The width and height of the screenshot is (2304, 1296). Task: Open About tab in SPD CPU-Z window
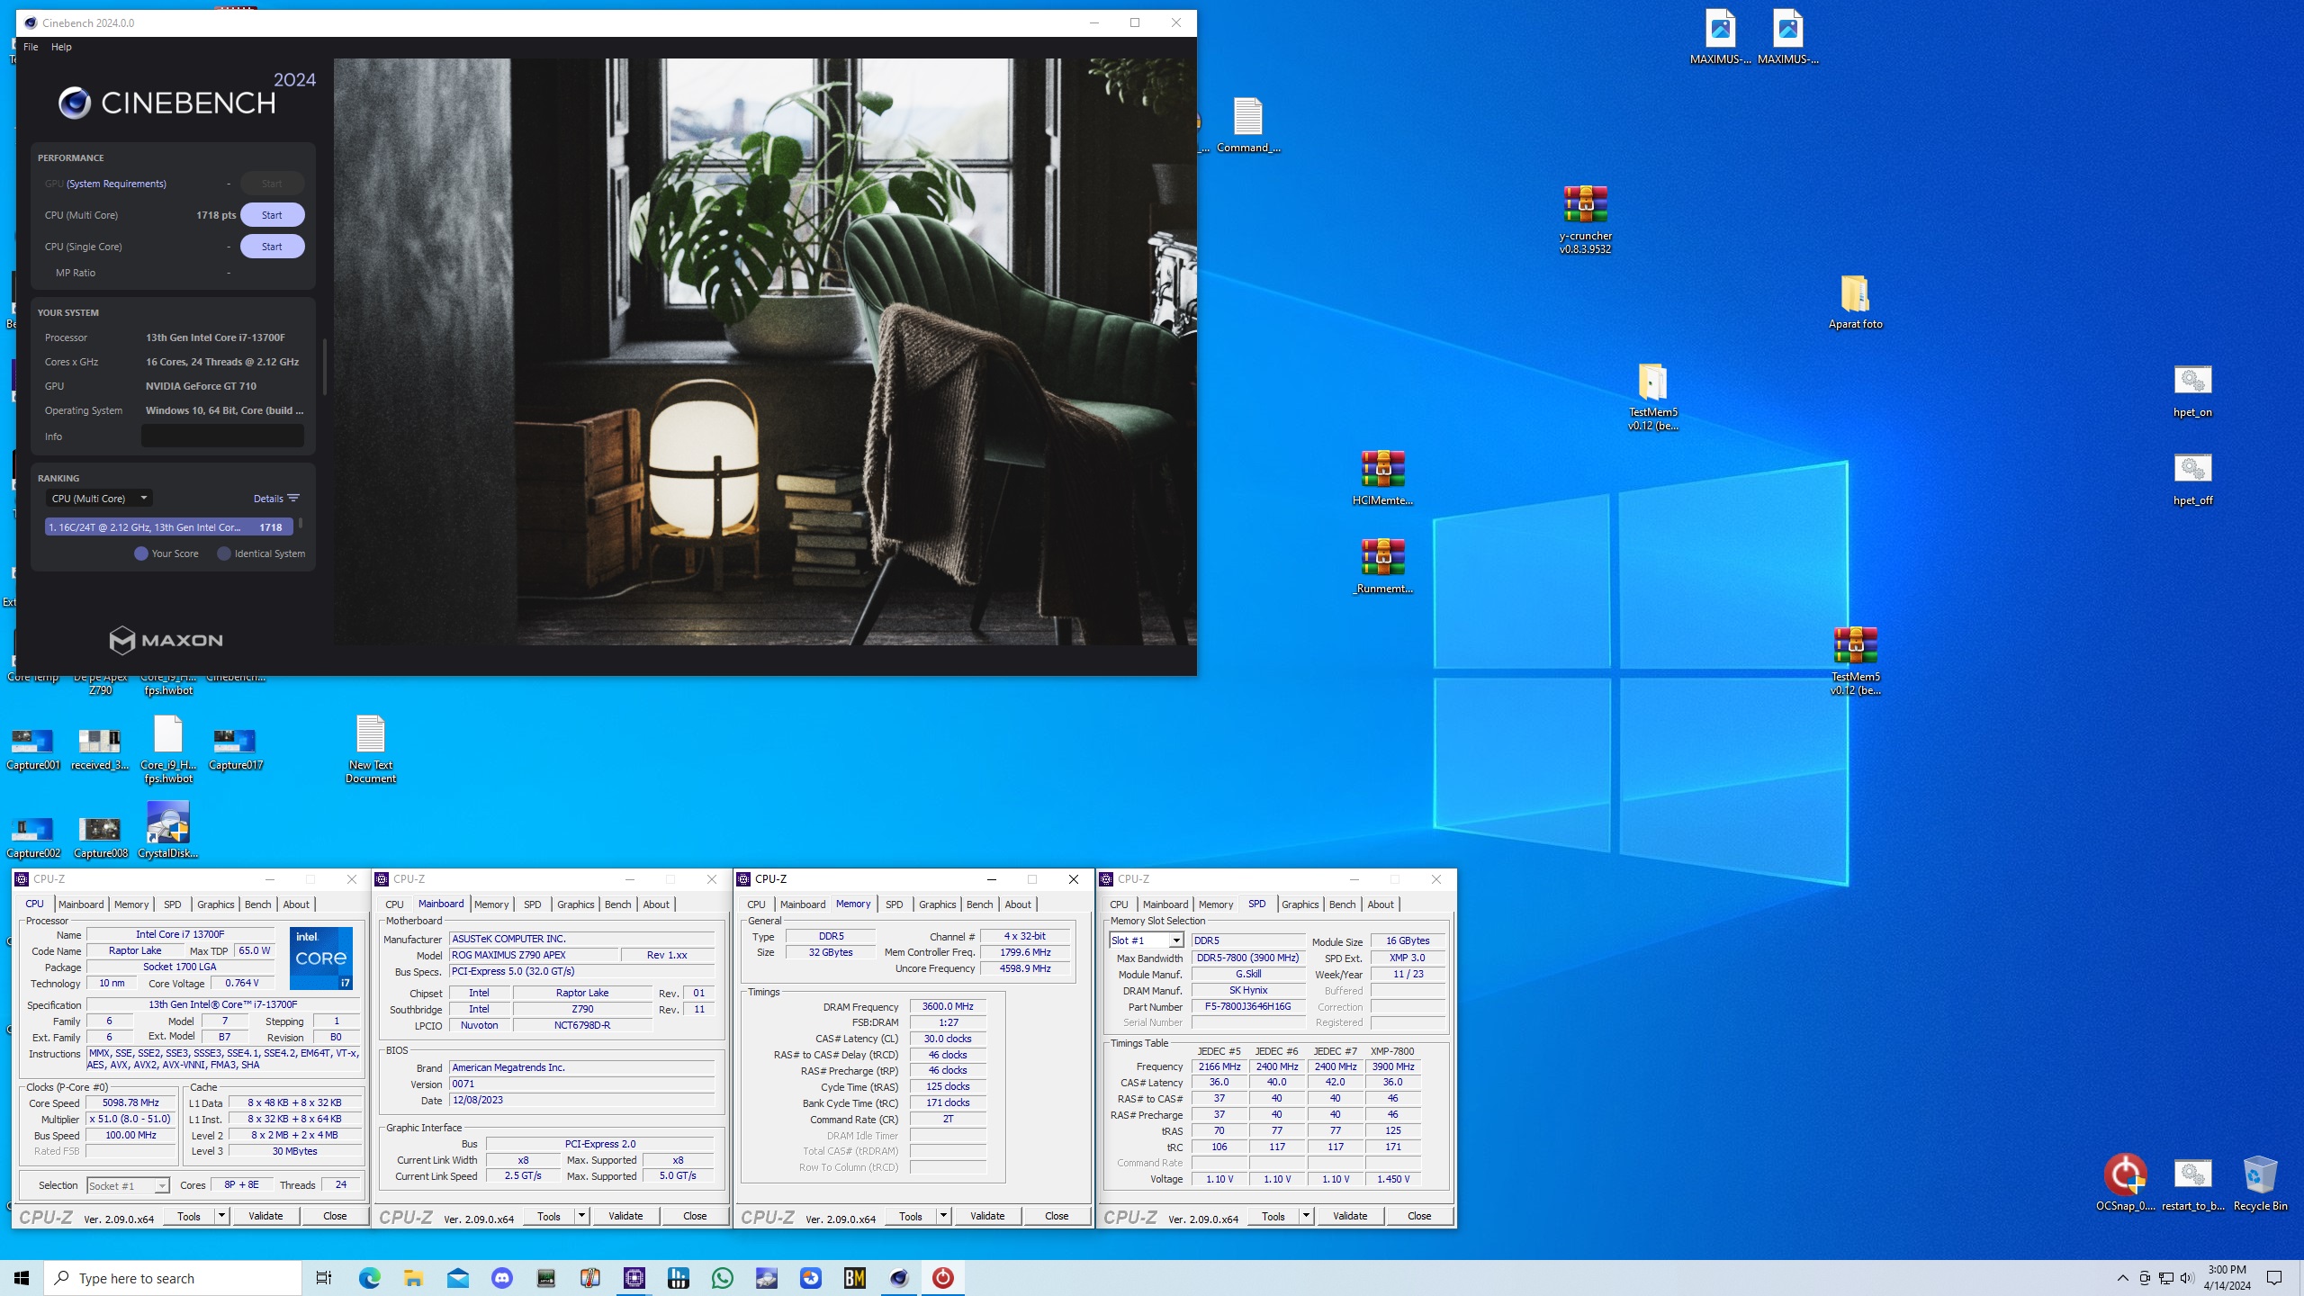(x=1380, y=904)
